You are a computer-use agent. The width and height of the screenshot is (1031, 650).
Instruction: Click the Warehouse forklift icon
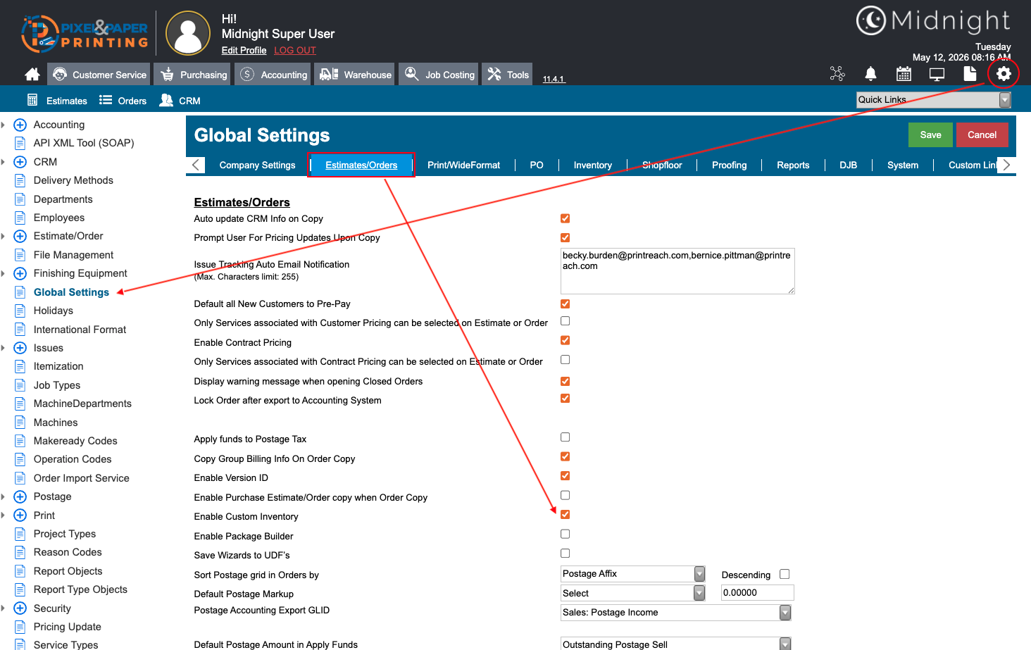(328, 74)
